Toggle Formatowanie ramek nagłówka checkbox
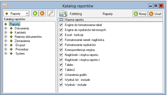 pyautogui.click(x=61, y=40)
